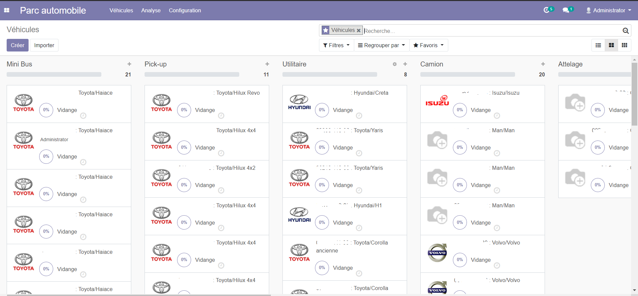The image size is (638, 296).
Task: Open the Favoris dropdown
Action: [x=428, y=45]
